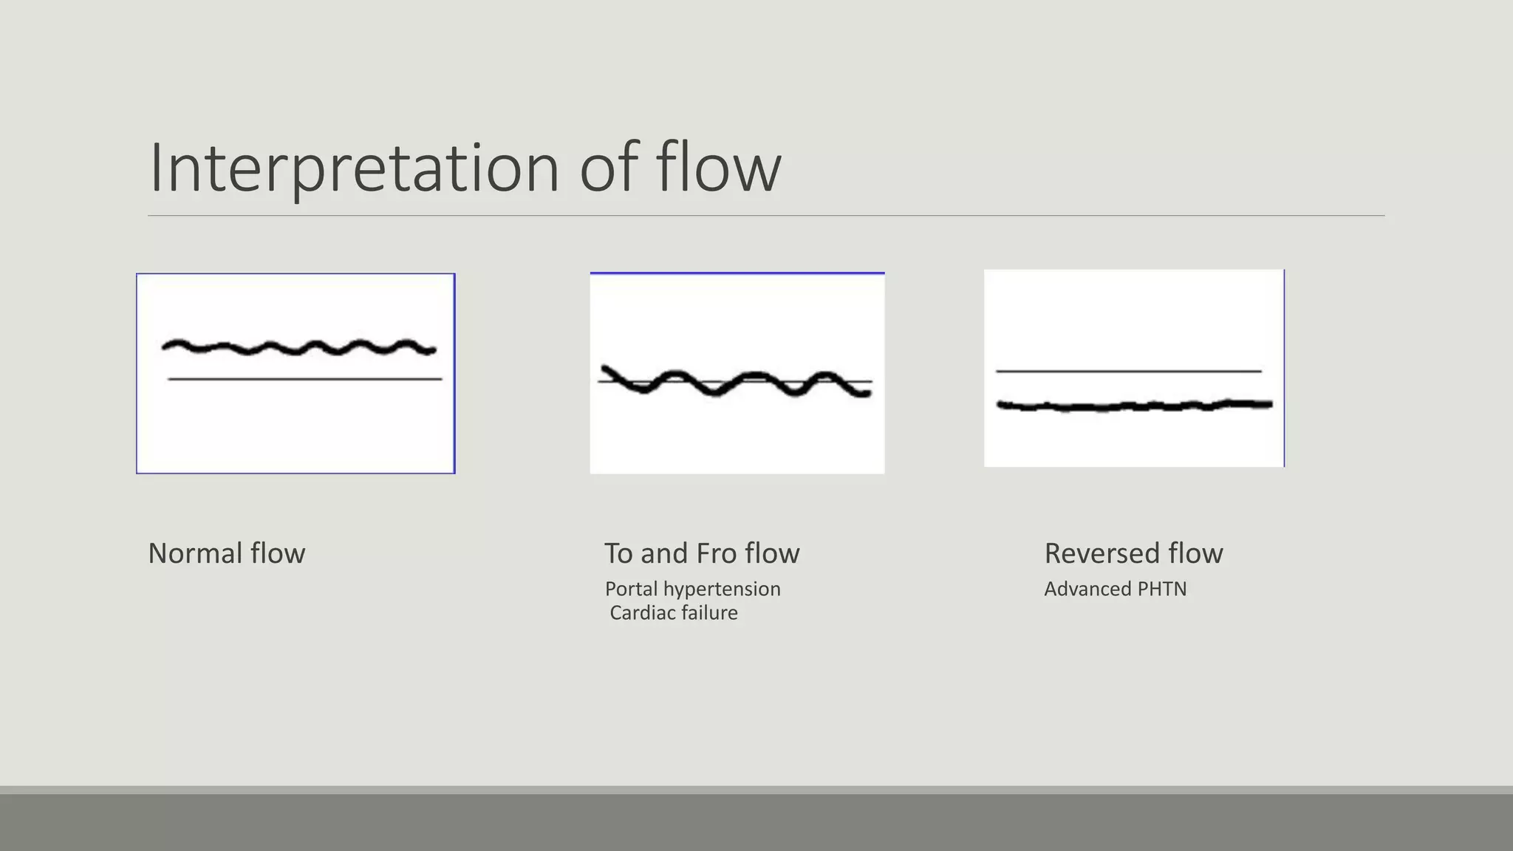
Task: Click the thin baseline in the Normal flow diagram
Action: tap(305, 379)
